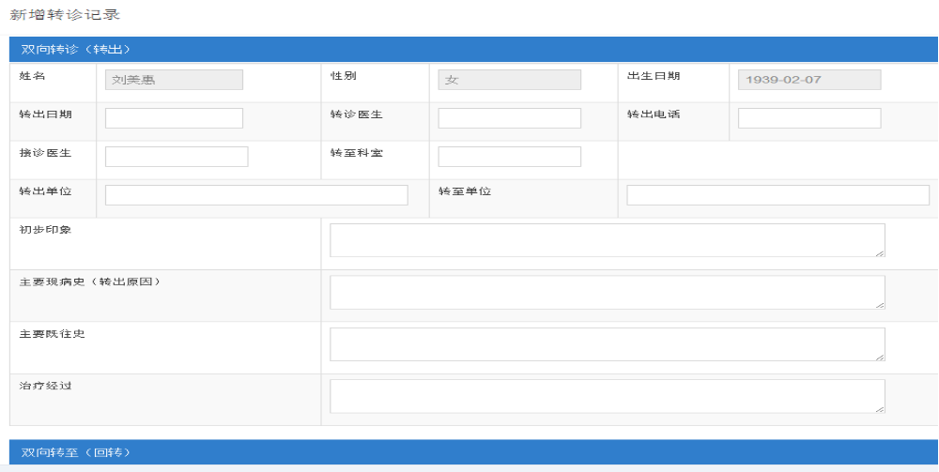The height and width of the screenshot is (472, 939).
Task: Click the resize handle of 初步印象 text area
Action: click(x=880, y=252)
